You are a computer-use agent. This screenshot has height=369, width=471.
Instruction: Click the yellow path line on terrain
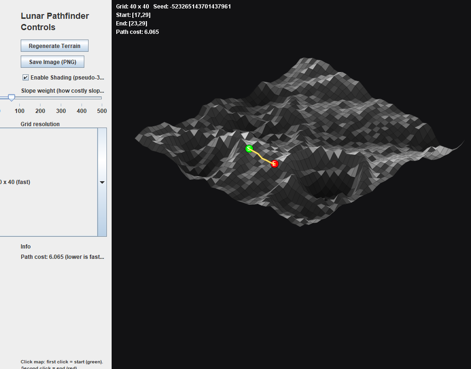261,157
